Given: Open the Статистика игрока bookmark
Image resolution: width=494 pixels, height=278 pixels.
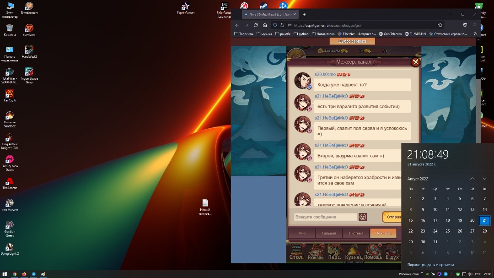Looking at the screenshot, I should tap(448, 34).
